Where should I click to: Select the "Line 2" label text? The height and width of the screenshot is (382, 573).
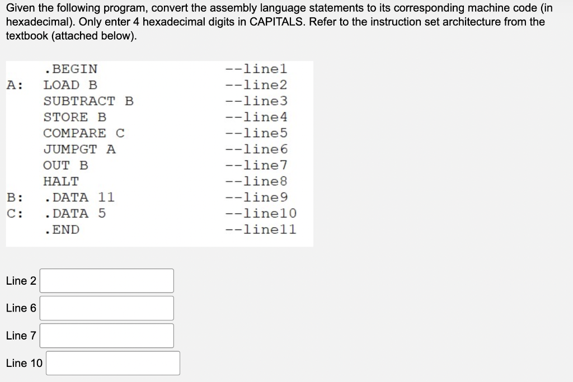[21, 280]
